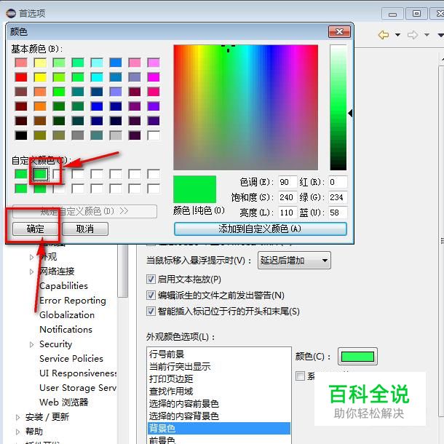Select the highlighted second custom color swatch
444x444 pixels.
(40, 174)
